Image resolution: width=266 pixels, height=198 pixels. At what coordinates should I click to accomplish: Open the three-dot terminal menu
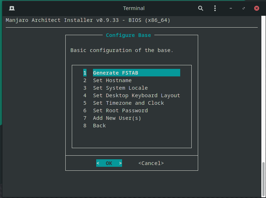coord(215,8)
